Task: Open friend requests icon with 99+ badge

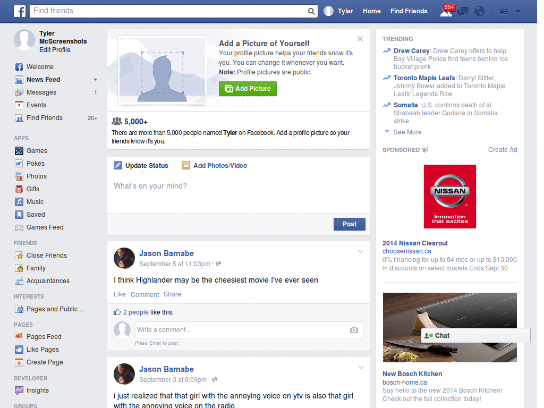Action: (447, 11)
